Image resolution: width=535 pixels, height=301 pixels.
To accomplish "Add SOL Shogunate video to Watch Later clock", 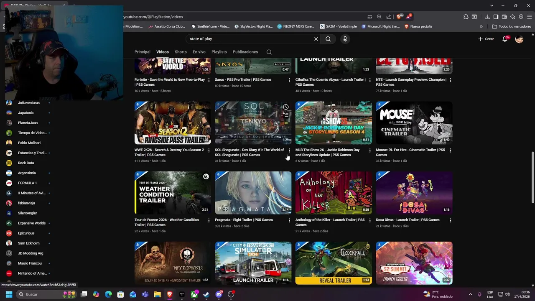I will click(x=286, y=107).
